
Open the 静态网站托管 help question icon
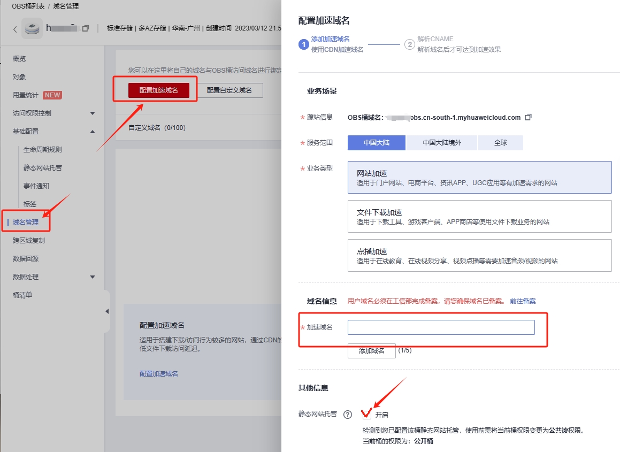coord(348,415)
